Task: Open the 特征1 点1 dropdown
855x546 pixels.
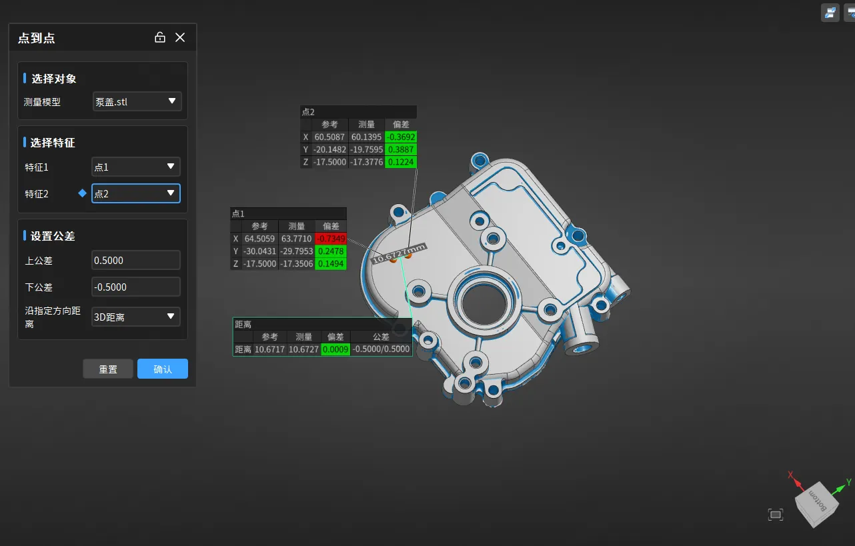Action: point(136,167)
